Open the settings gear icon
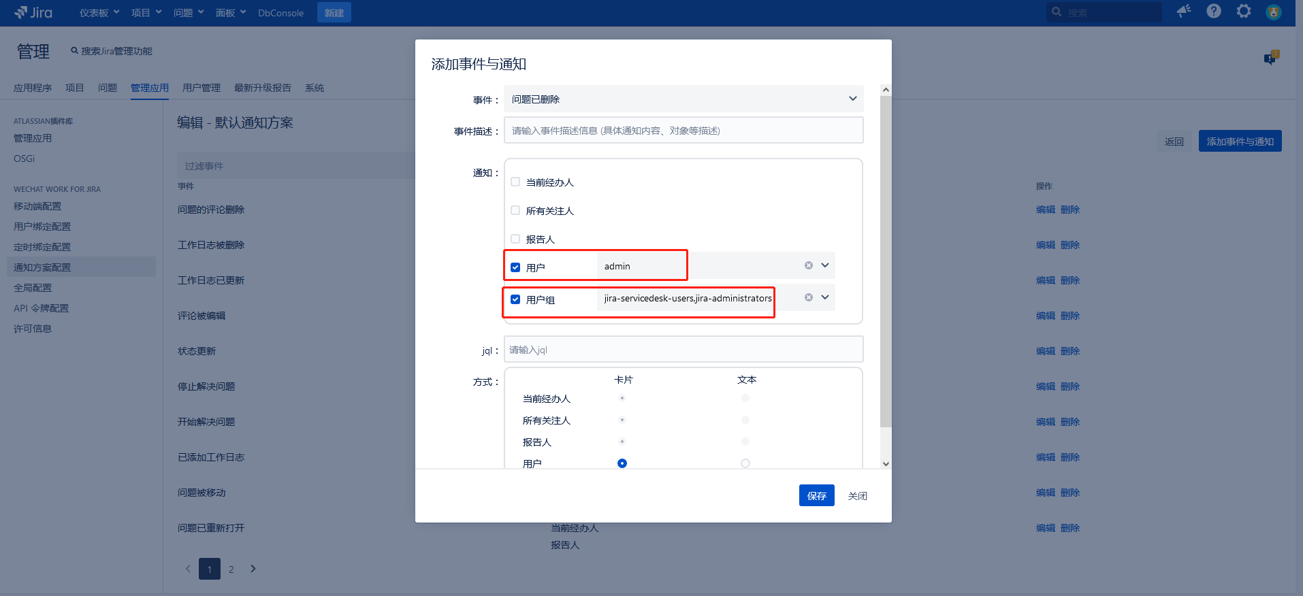1303x596 pixels. click(x=1244, y=11)
